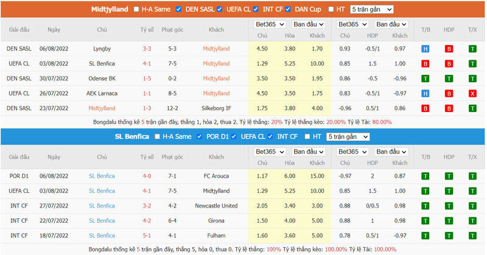Open 1-5 score of Odense BK match
487x255 pixels.
pyautogui.click(x=147, y=79)
